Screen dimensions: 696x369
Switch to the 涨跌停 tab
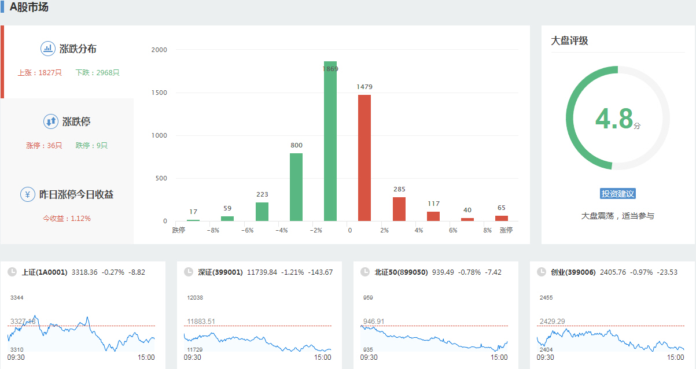(x=76, y=122)
